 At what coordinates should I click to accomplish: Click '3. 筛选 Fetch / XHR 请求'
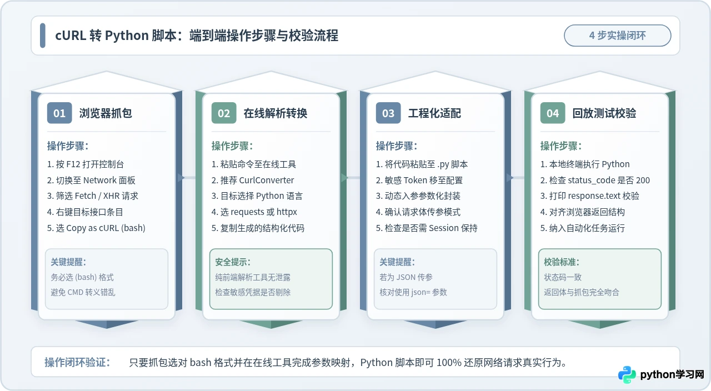pos(93,196)
